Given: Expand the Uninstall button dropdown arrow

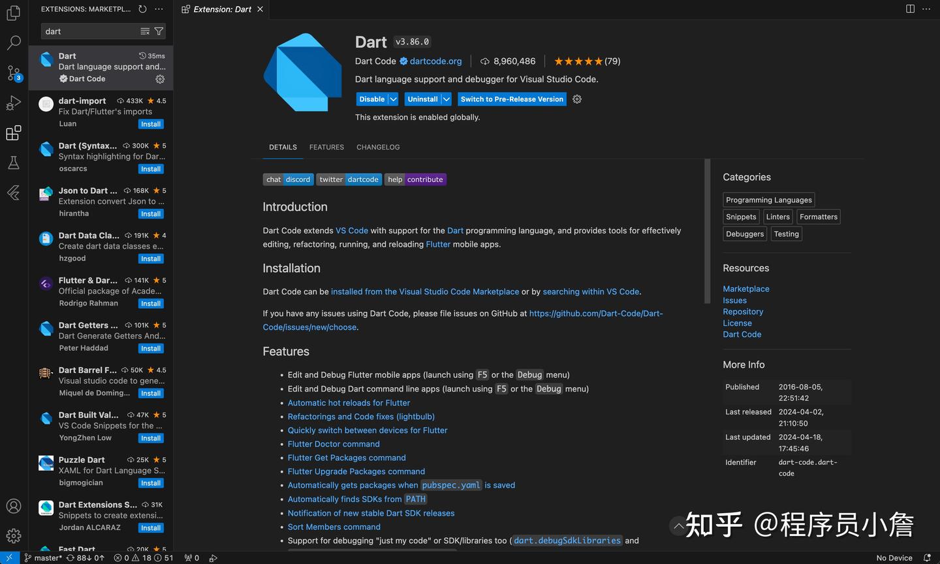Looking at the screenshot, I should click(x=446, y=99).
